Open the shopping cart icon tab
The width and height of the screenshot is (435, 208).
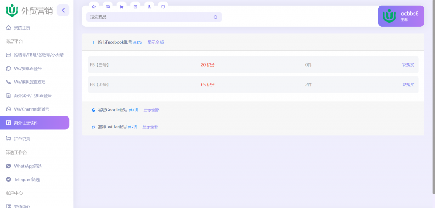[121, 7]
